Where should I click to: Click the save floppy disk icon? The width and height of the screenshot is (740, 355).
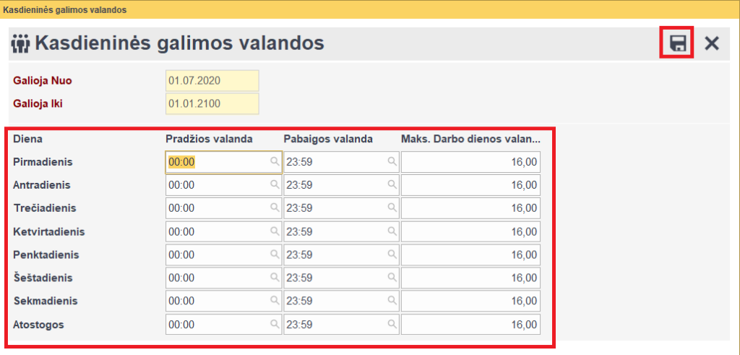tap(677, 43)
